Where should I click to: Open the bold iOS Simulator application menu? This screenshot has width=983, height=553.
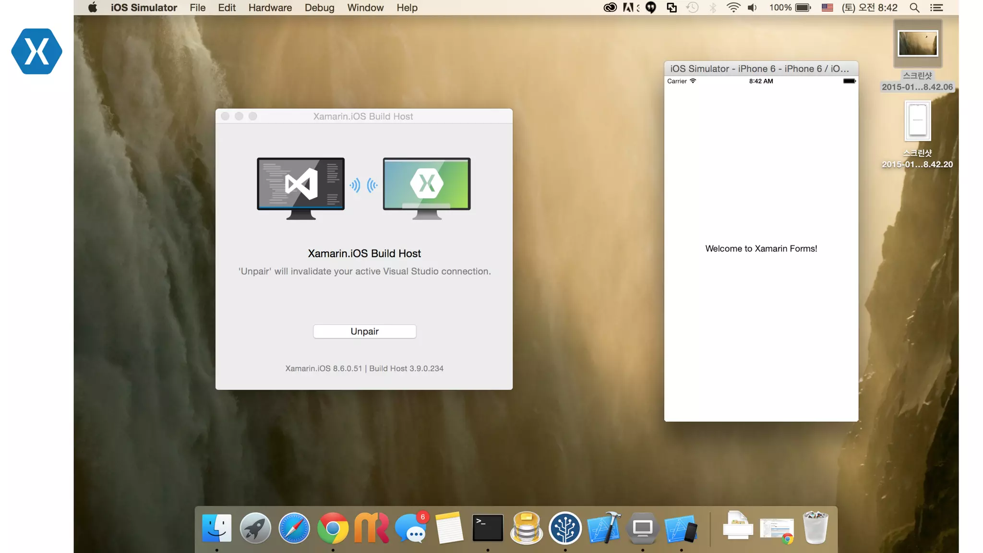click(144, 8)
